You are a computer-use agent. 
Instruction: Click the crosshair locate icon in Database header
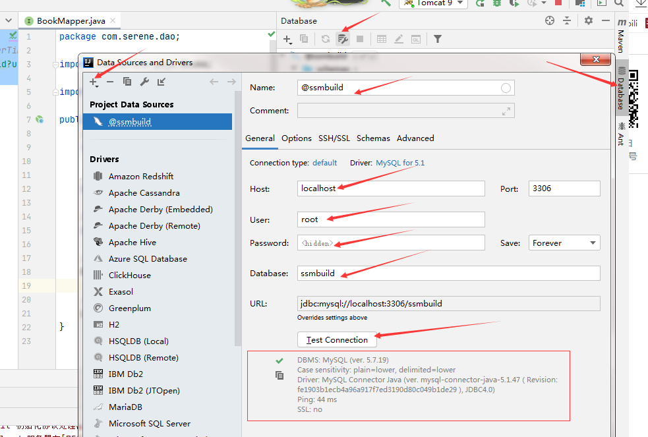pos(550,20)
